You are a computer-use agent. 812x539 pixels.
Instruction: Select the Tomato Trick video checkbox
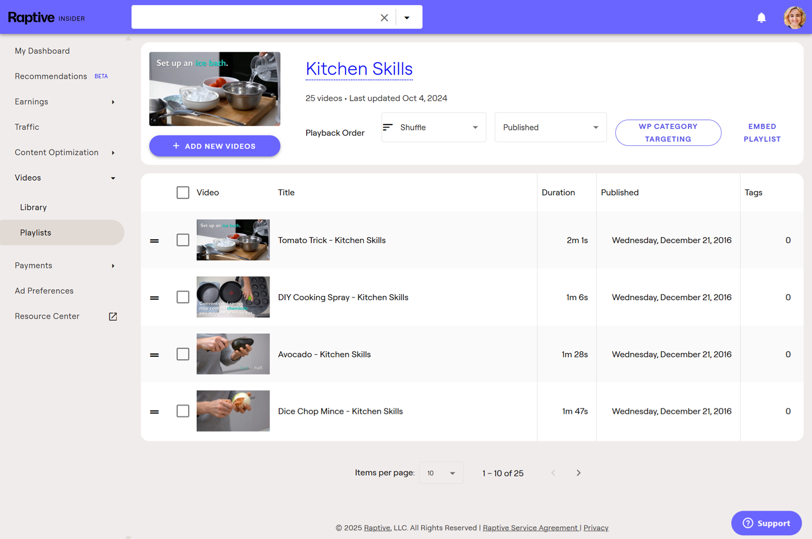[x=183, y=240]
